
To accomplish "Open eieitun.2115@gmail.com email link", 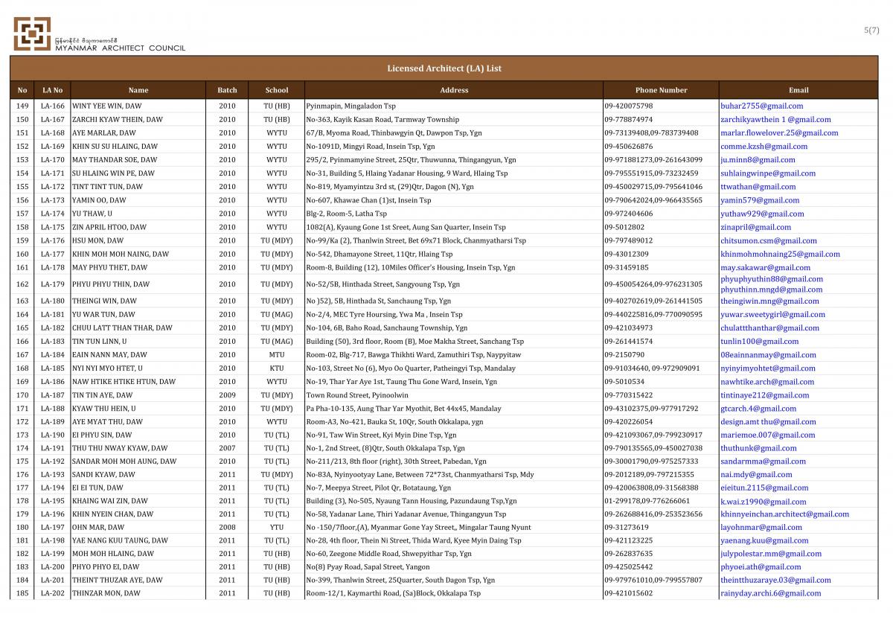I will 764,488.
